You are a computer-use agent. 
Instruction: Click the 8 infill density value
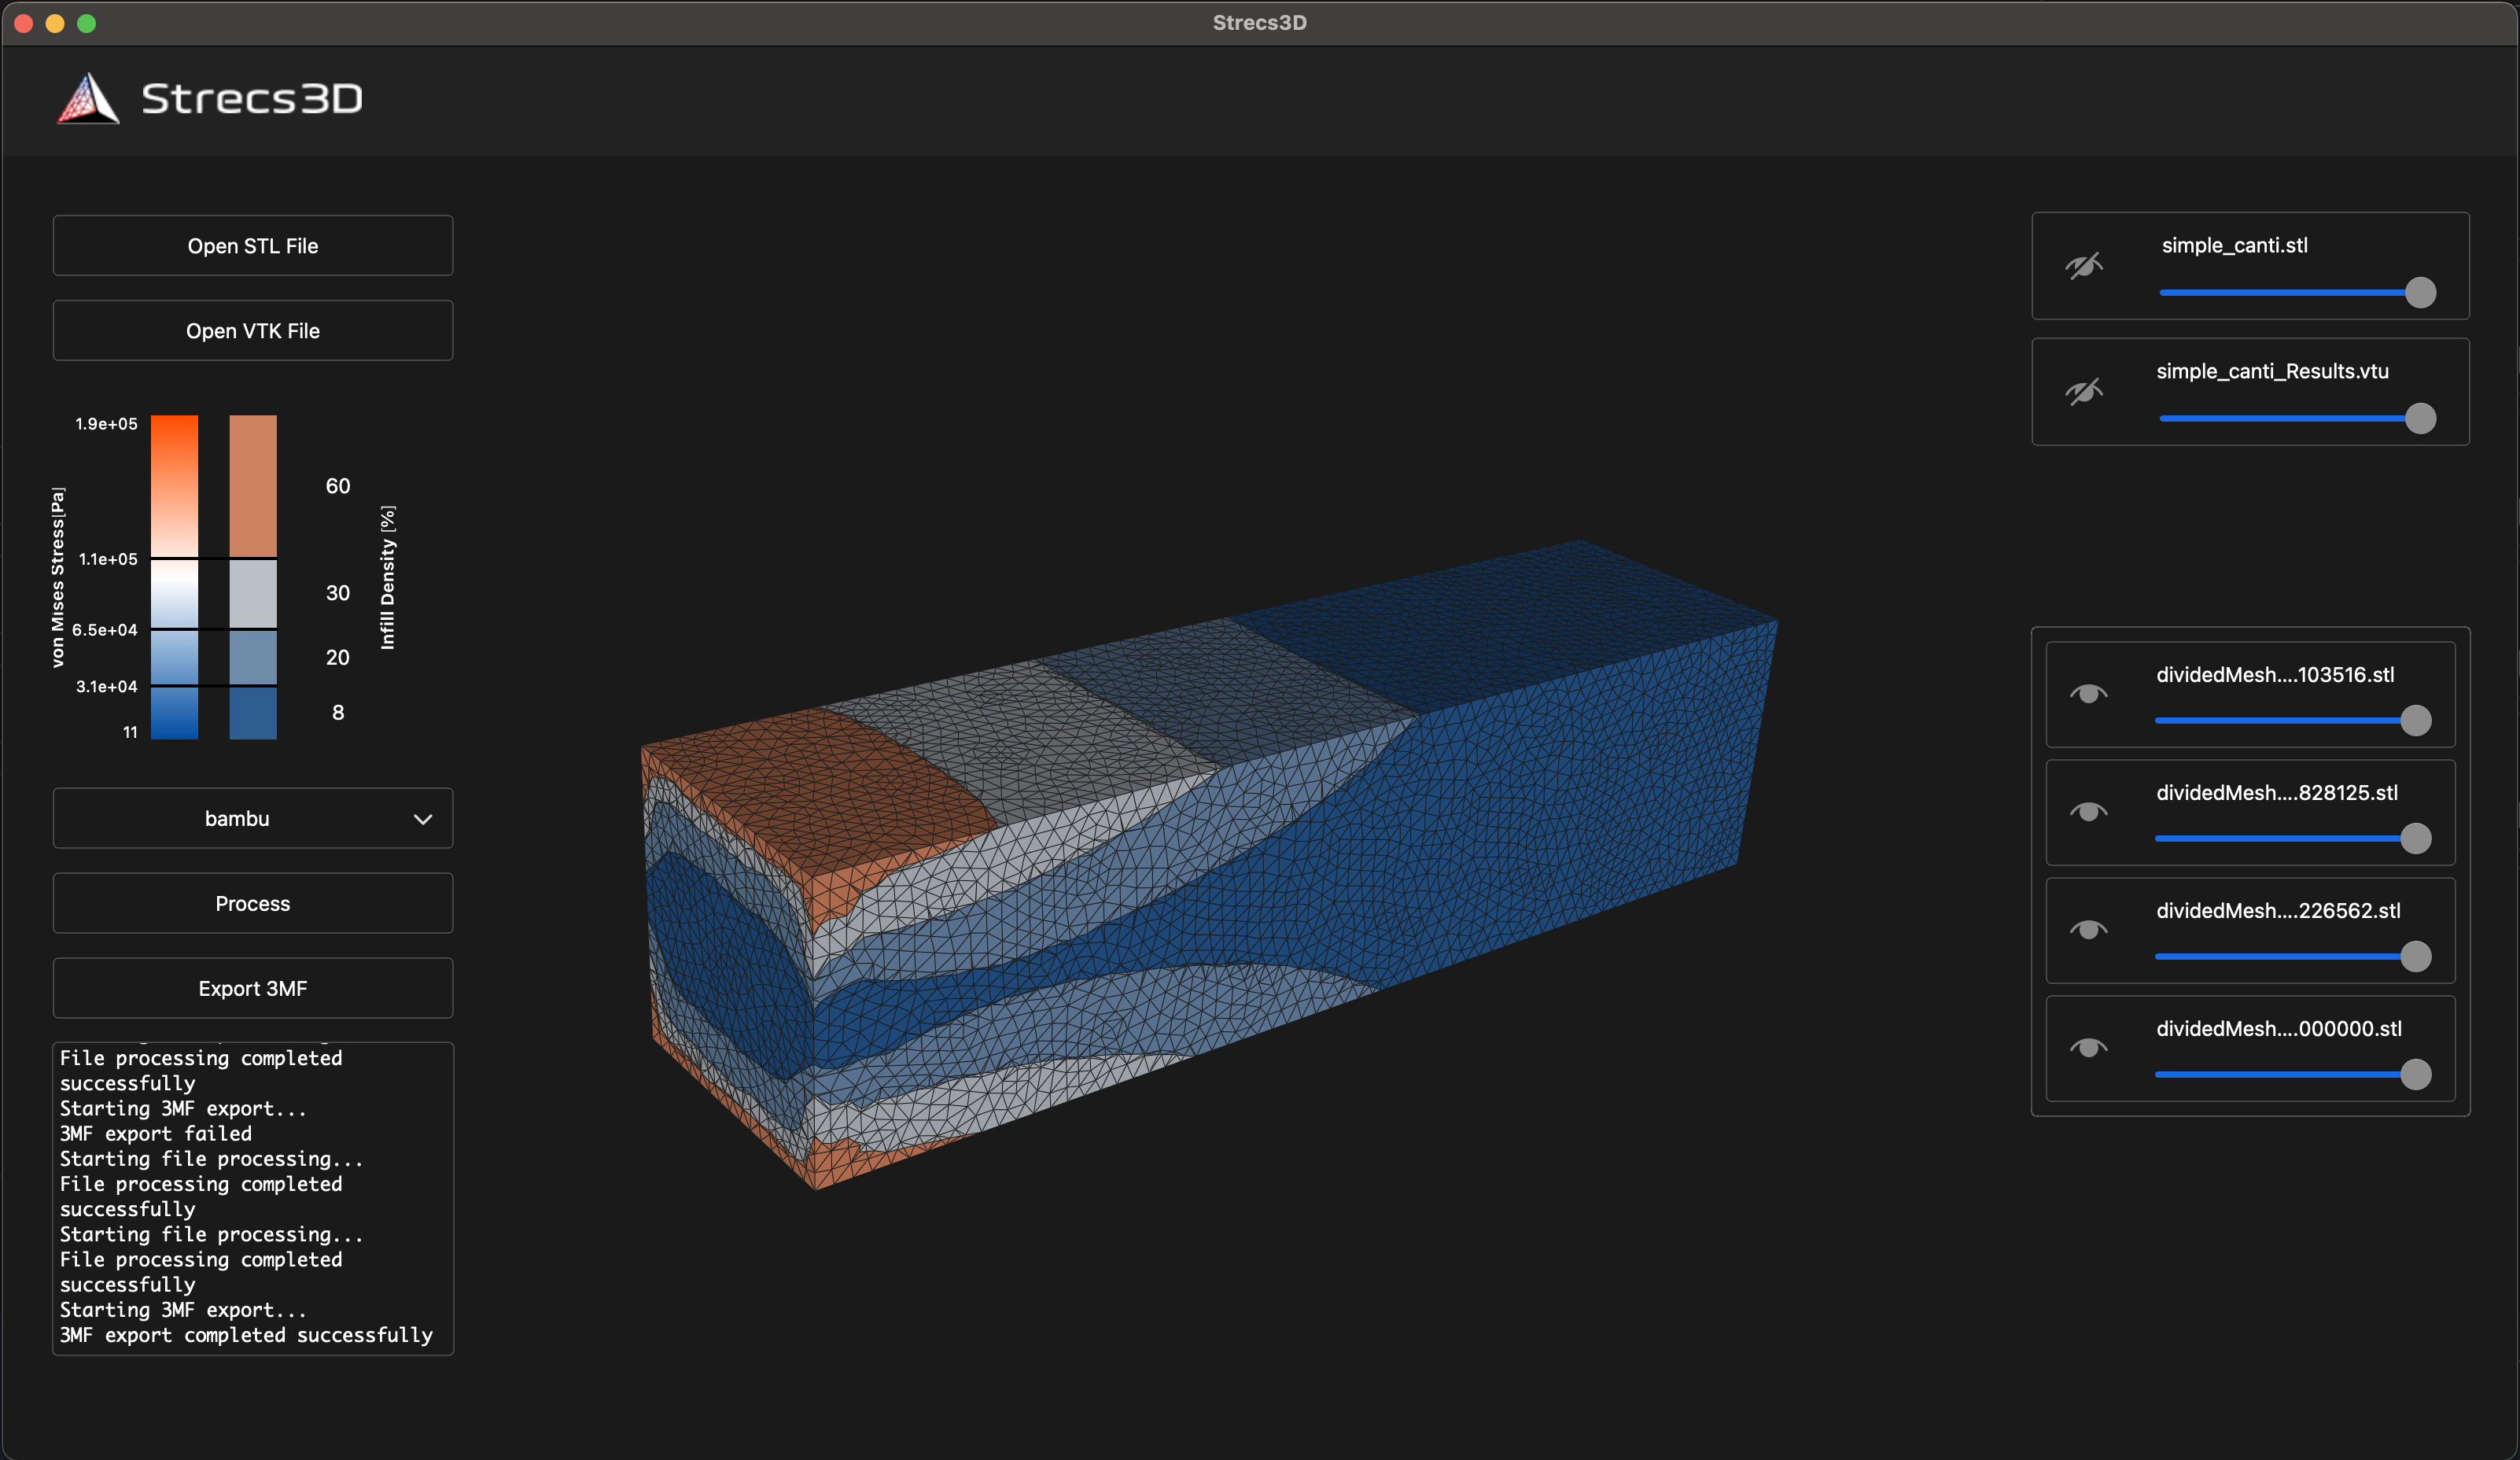tap(338, 712)
